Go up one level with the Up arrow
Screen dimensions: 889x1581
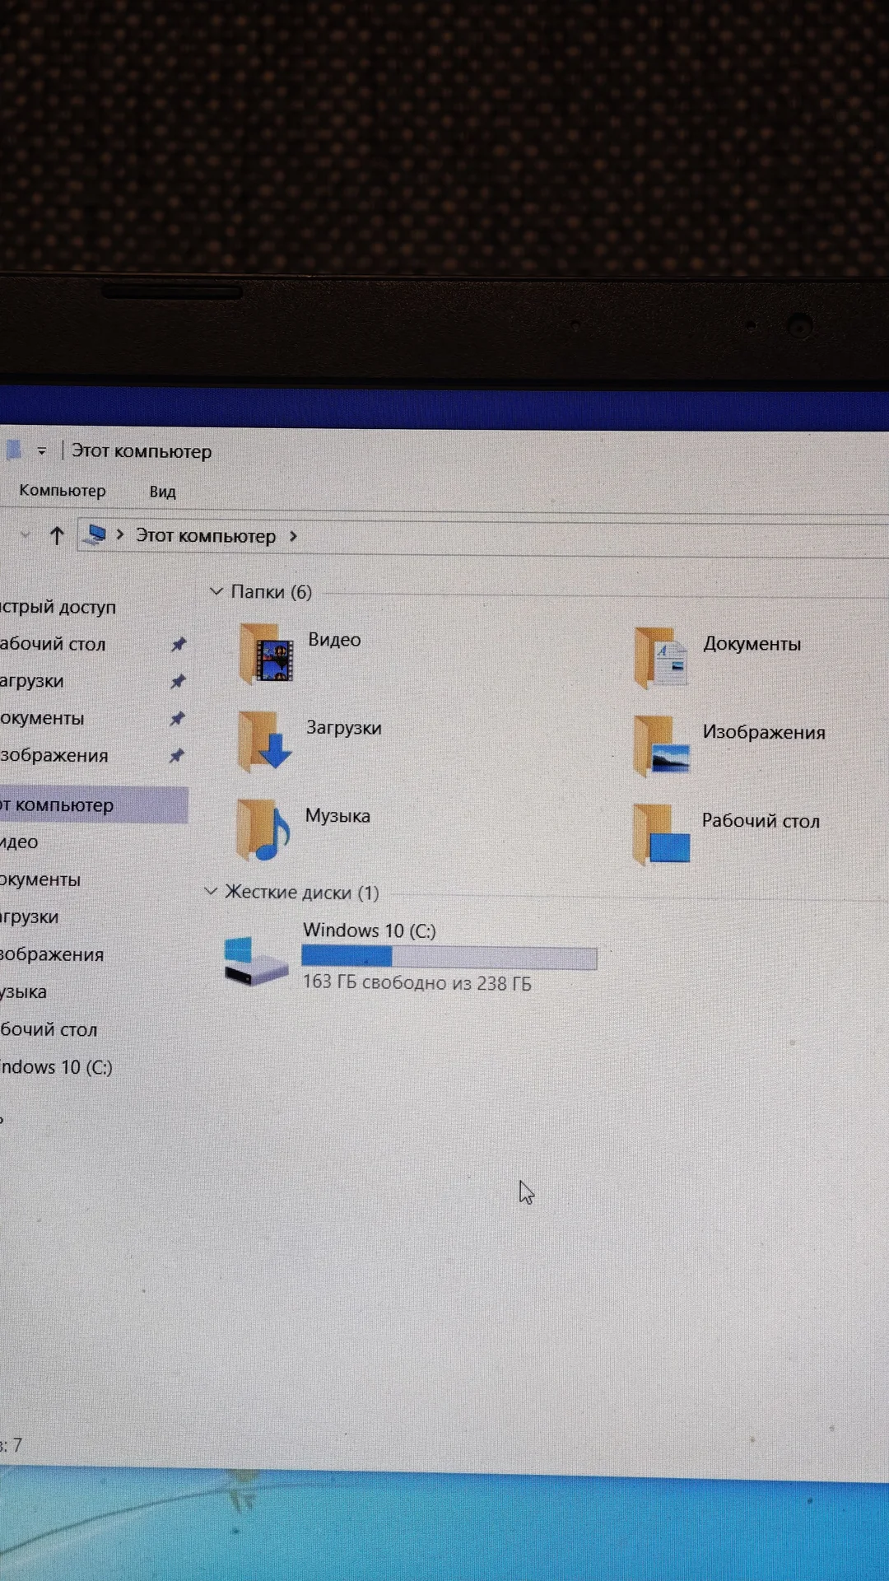[x=57, y=536]
